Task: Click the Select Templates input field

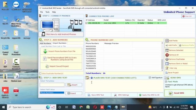Action: pyautogui.click(x=52, y=85)
